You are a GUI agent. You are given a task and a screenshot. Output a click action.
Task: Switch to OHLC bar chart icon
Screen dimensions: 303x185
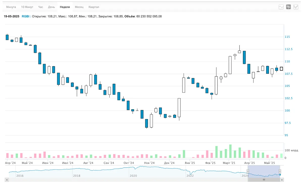click(x=296, y=7)
